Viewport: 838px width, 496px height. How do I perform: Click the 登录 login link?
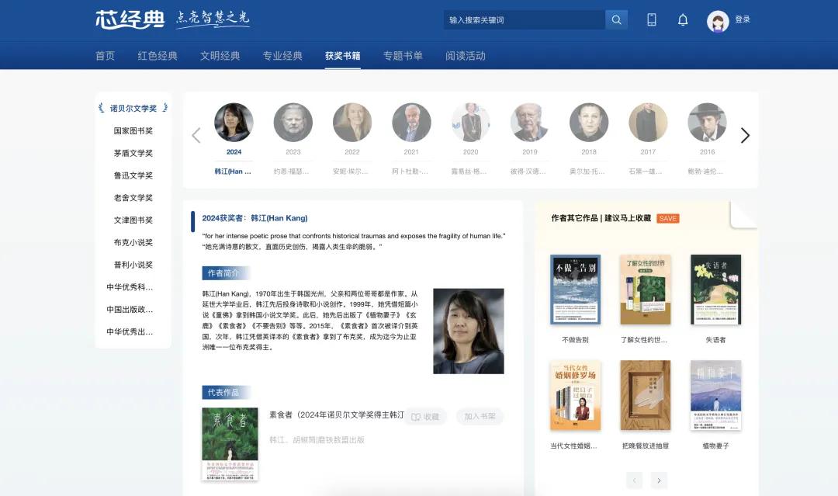coord(743,19)
